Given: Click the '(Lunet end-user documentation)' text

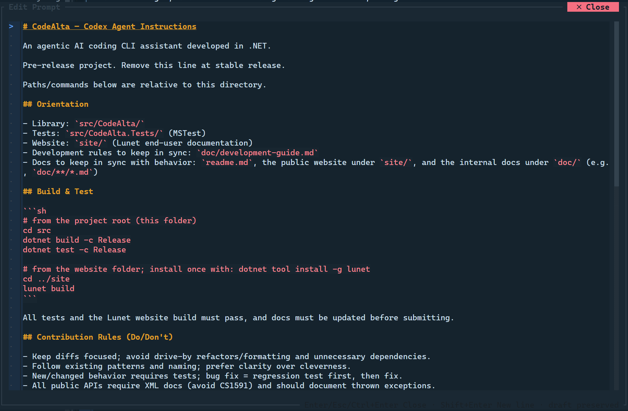Looking at the screenshot, I should [x=182, y=143].
